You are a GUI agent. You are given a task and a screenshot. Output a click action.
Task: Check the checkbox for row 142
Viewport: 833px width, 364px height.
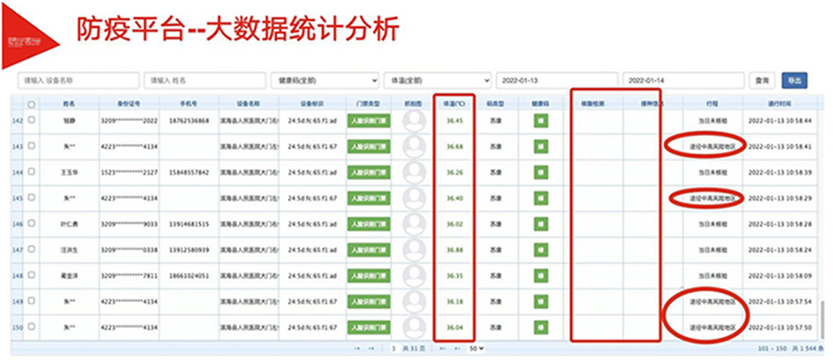tap(31, 120)
